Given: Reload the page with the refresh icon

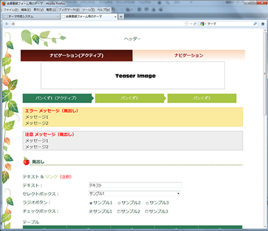Looking at the screenshot, I should coord(195,24).
